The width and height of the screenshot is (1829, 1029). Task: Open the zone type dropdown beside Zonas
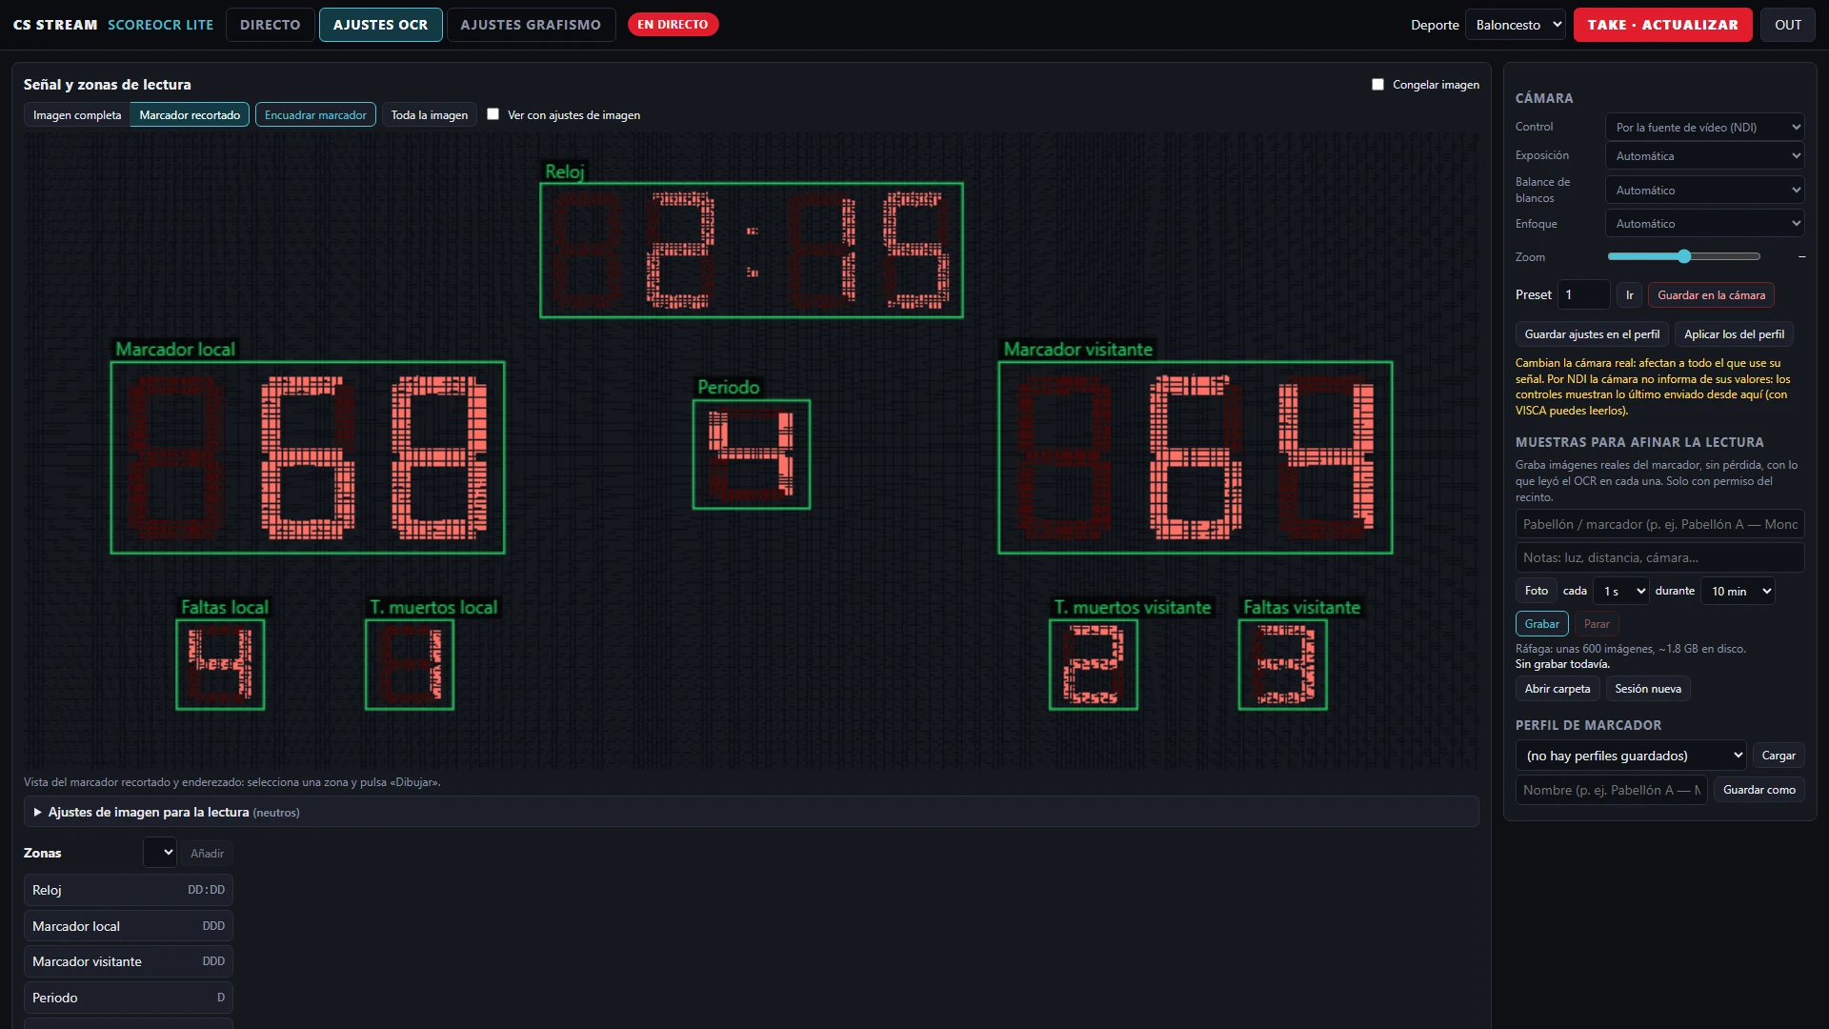point(159,853)
